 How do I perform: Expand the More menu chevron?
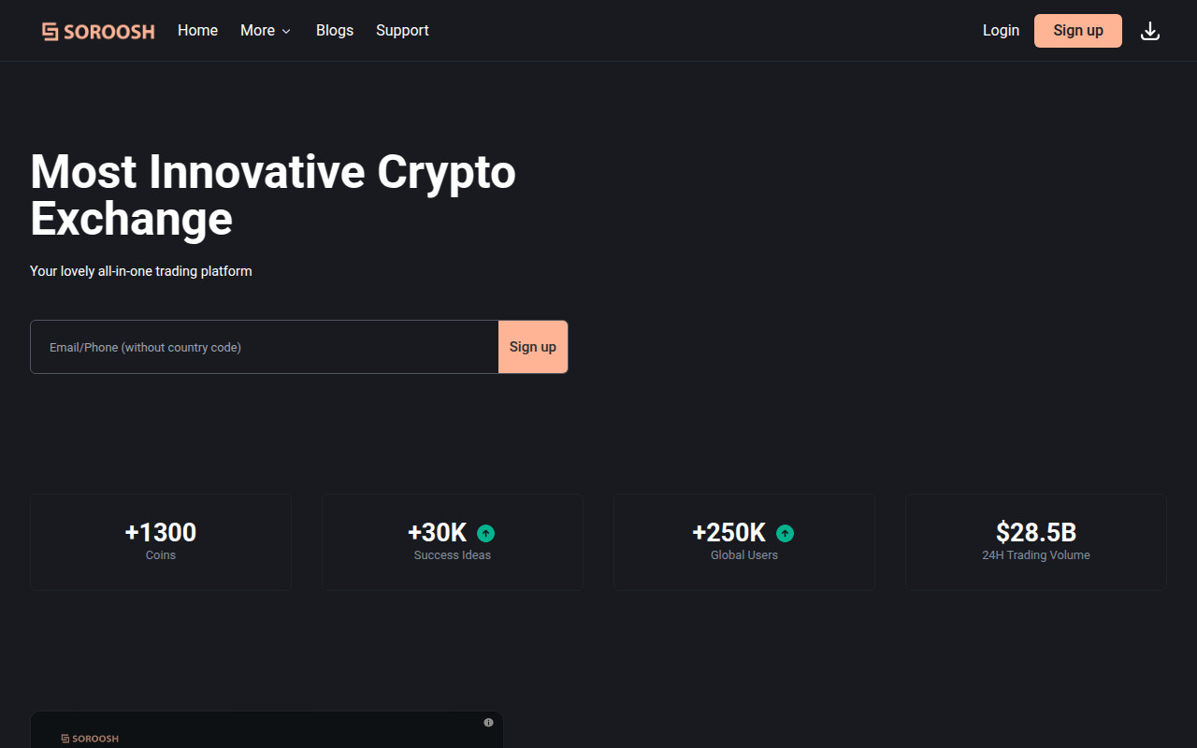pyautogui.click(x=286, y=31)
